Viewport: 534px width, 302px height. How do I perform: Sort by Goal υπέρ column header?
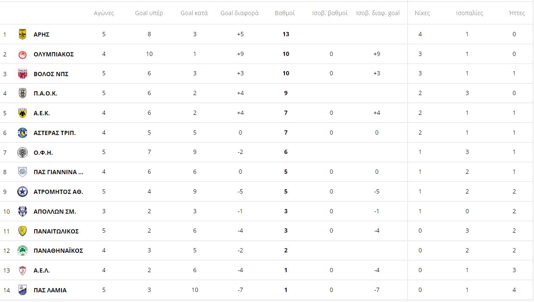coord(149,13)
